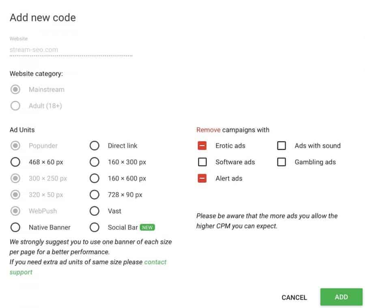Screen dimensions: 365x308
Task: Choose the Vast ad unit
Action: pyautogui.click(x=94, y=211)
